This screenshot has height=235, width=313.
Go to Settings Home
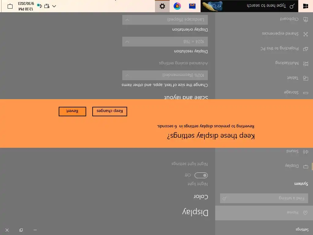[264, 213]
